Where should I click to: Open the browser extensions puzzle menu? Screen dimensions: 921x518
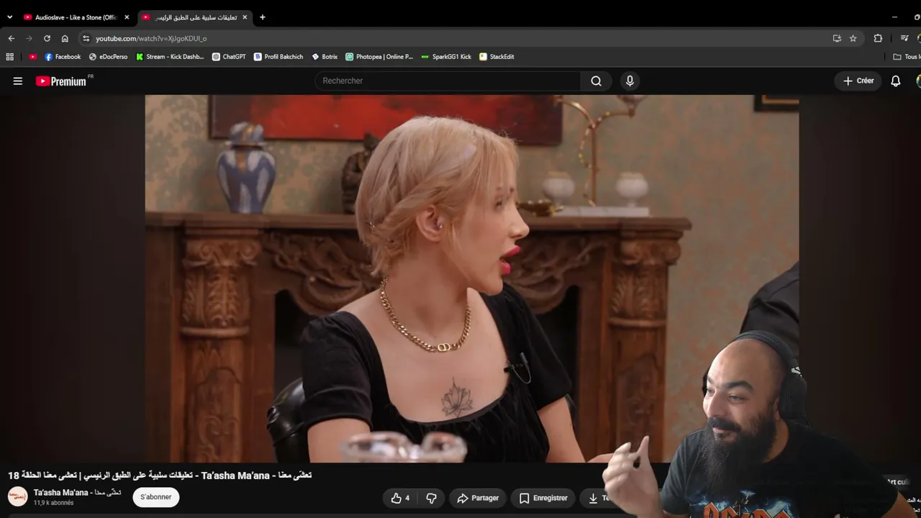[x=878, y=38]
